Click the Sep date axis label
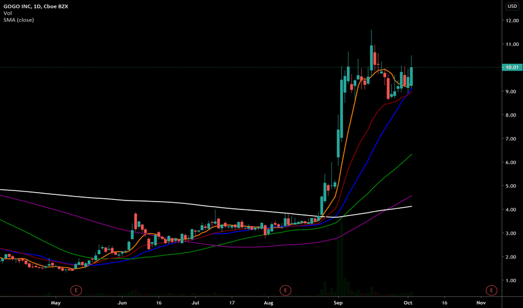The image size is (523, 308). (x=338, y=303)
